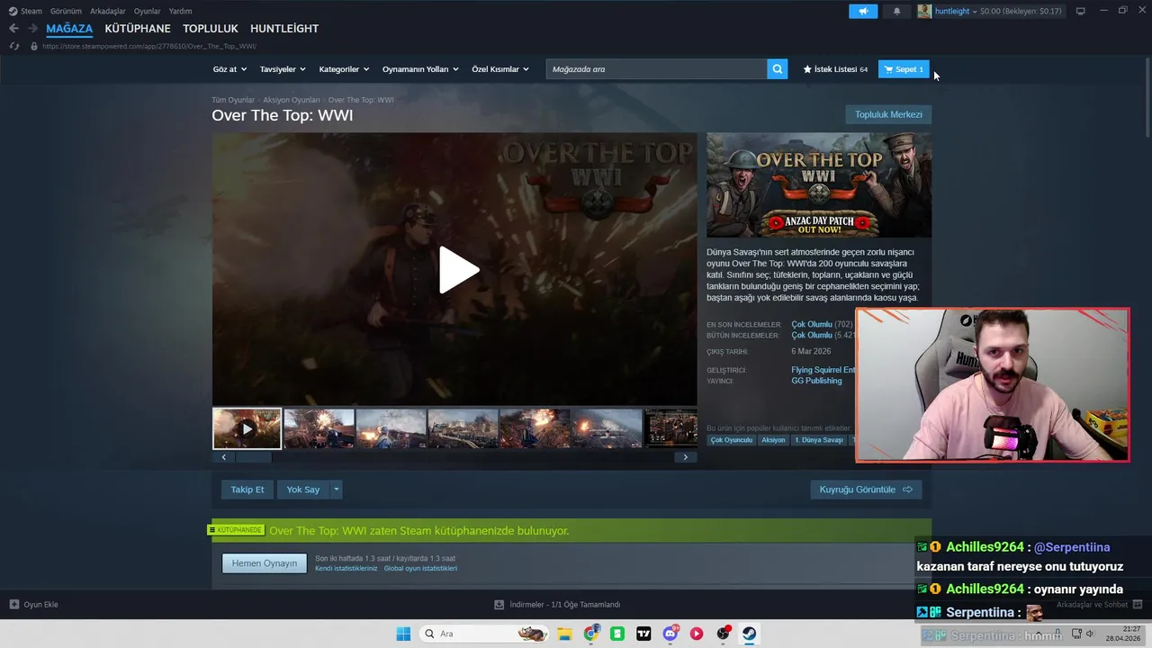Open Discord from the taskbar
The width and height of the screenshot is (1152, 648).
(x=670, y=634)
